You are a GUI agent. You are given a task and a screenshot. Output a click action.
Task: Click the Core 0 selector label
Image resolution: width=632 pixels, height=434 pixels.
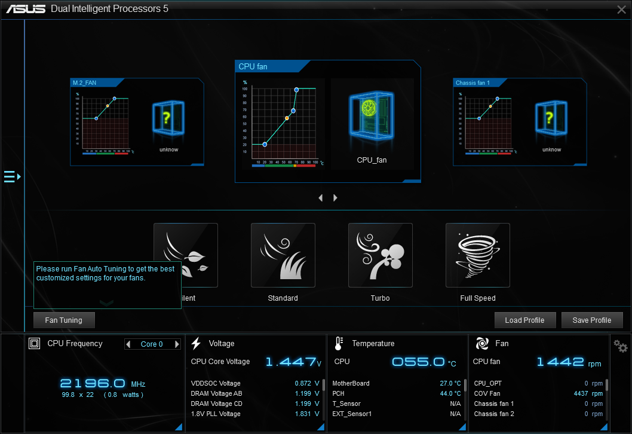click(x=152, y=344)
